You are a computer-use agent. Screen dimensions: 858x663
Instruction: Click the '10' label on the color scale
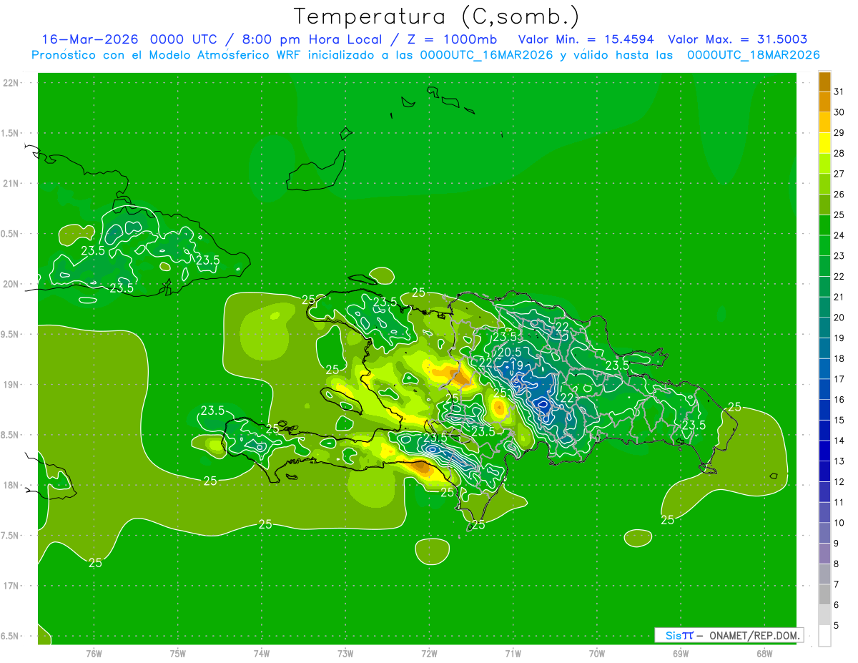[839, 523]
